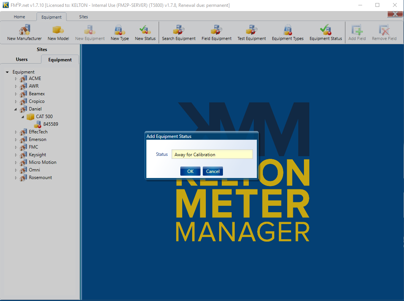Click the New Equipment toolbar icon
Viewport: 404px width, 301px height.
pyautogui.click(x=90, y=30)
